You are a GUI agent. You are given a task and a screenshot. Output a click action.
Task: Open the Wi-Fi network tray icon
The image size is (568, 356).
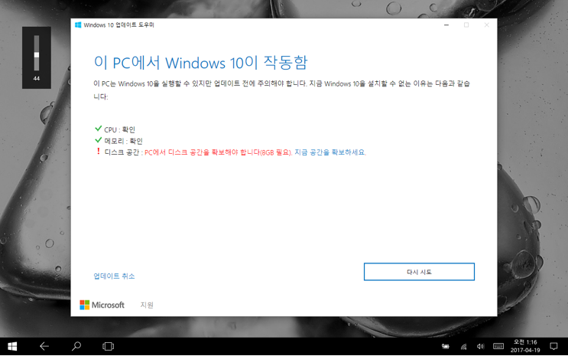point(464,347)
